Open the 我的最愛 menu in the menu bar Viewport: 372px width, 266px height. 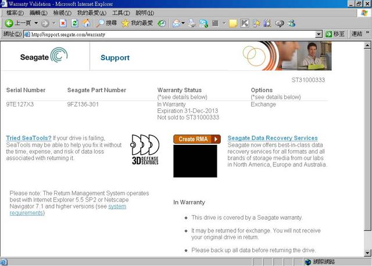point(92,13)
